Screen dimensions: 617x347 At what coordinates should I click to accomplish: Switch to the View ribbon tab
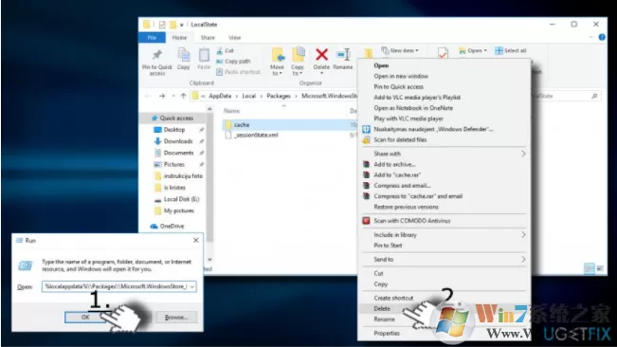tap(234, 38)
